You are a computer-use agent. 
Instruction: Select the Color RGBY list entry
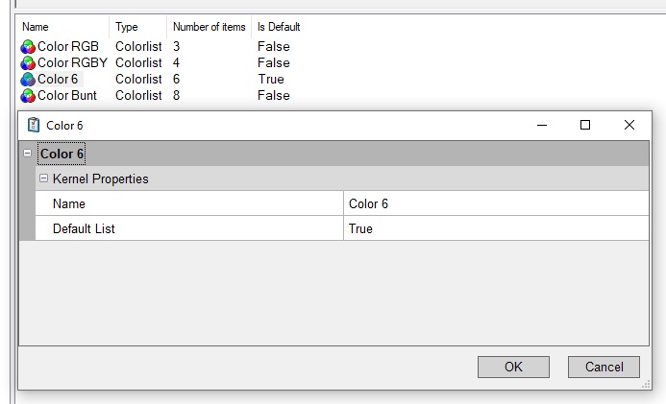click(x=72, y=63)
